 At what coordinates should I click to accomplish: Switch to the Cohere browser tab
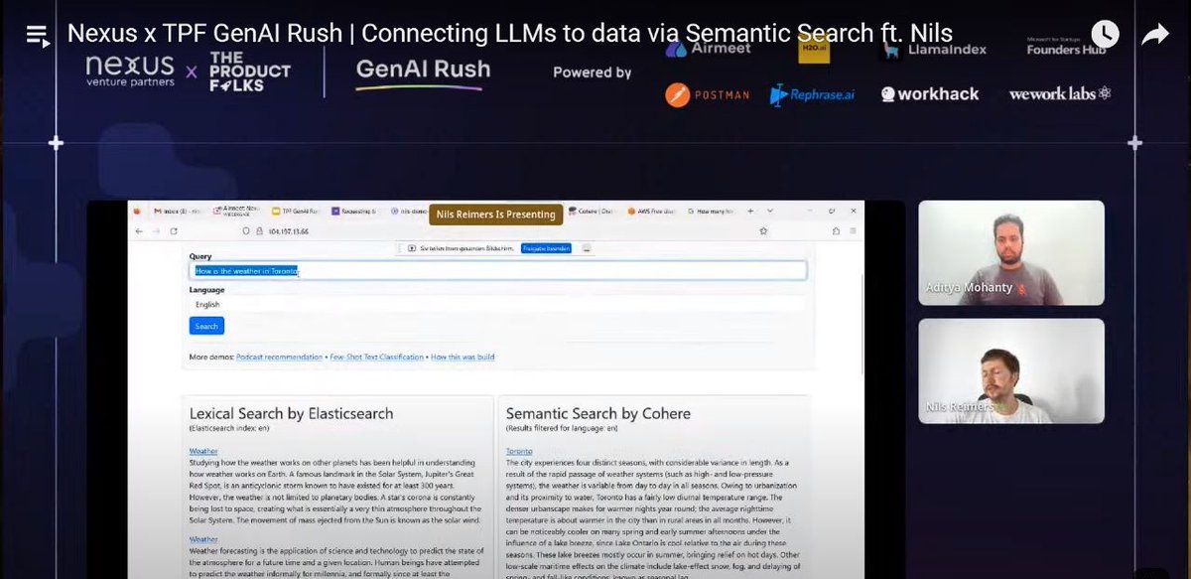coord(594,212)
